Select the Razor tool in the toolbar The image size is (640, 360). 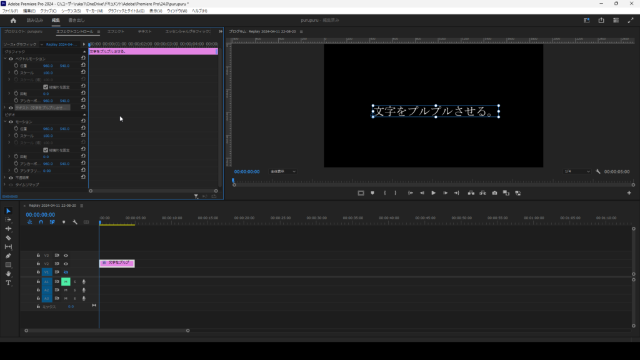8,238
